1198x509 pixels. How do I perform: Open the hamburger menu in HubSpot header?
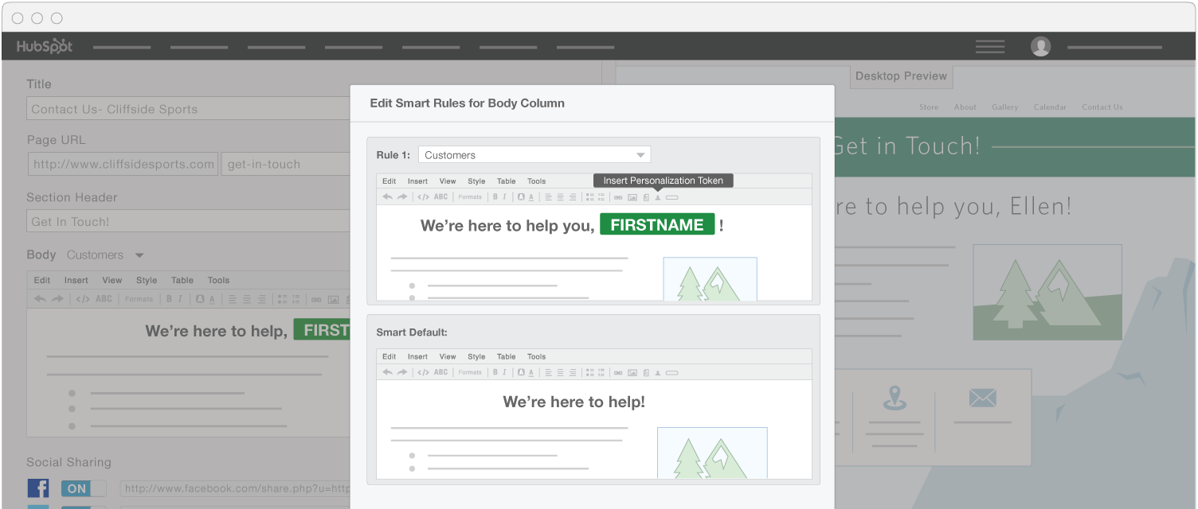pos(990,47)
